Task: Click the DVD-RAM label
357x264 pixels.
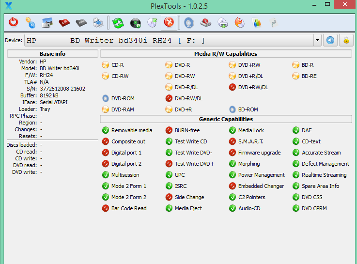Action: [x=123, y=109]
